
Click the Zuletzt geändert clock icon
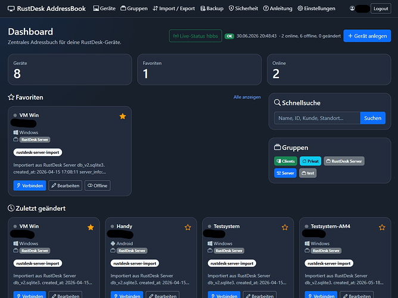click(x=11, y=208)
